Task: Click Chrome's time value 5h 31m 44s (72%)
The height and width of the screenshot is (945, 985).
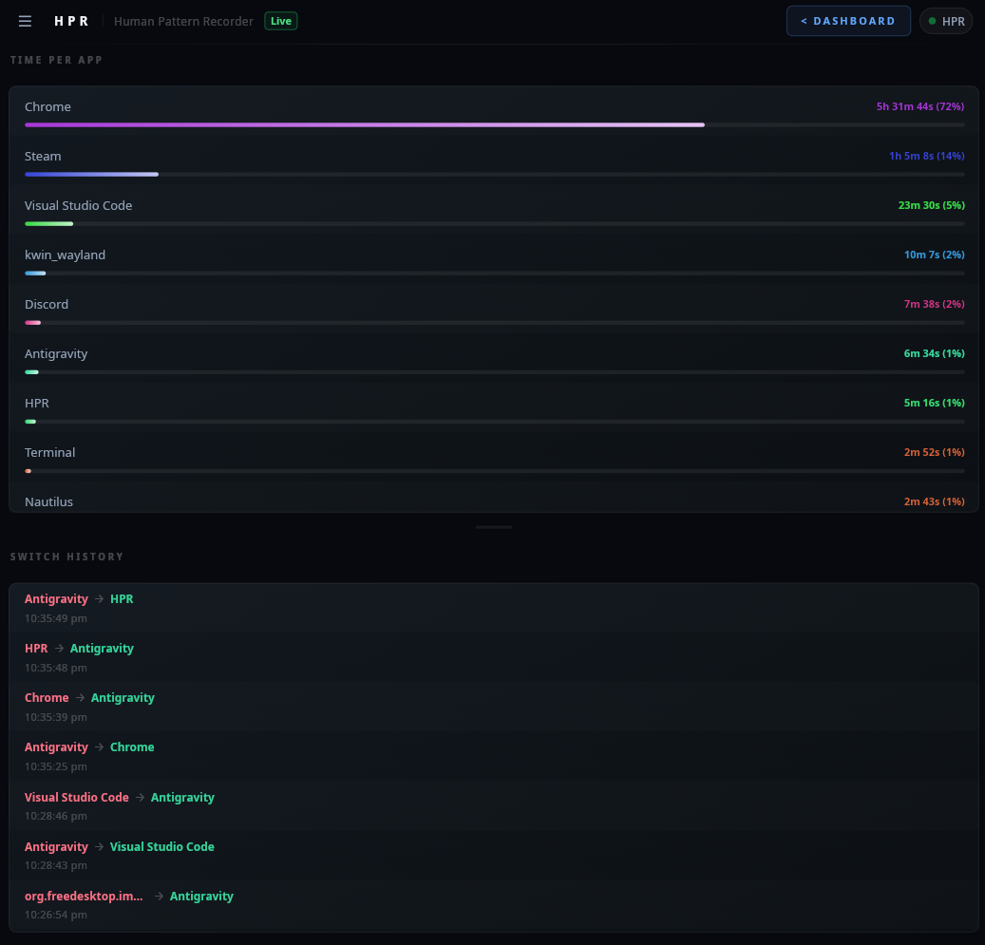Action: pyautogui.click(x=920, y=106)
